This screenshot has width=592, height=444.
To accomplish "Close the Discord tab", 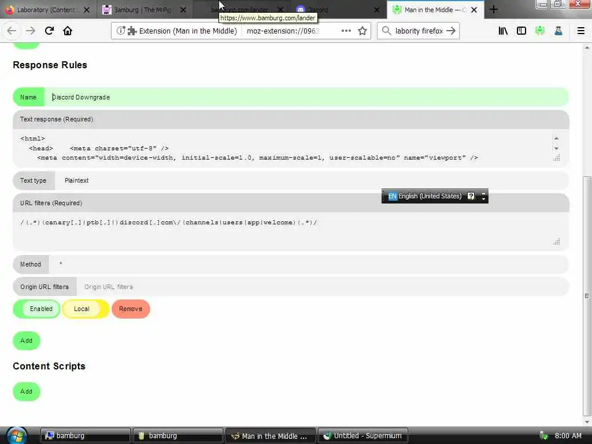I will (377, 10).
